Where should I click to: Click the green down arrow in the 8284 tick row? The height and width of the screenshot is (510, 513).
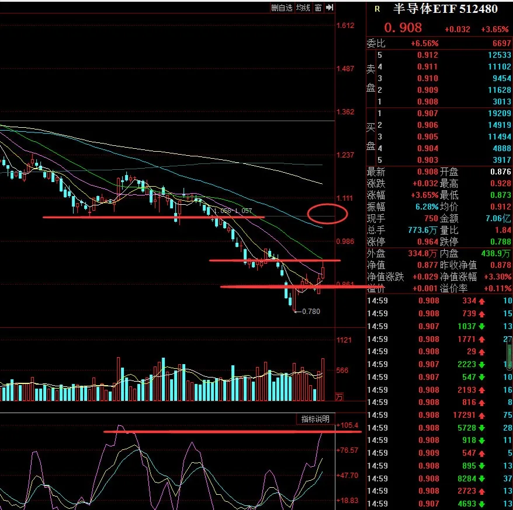click(x=481, y=479)
